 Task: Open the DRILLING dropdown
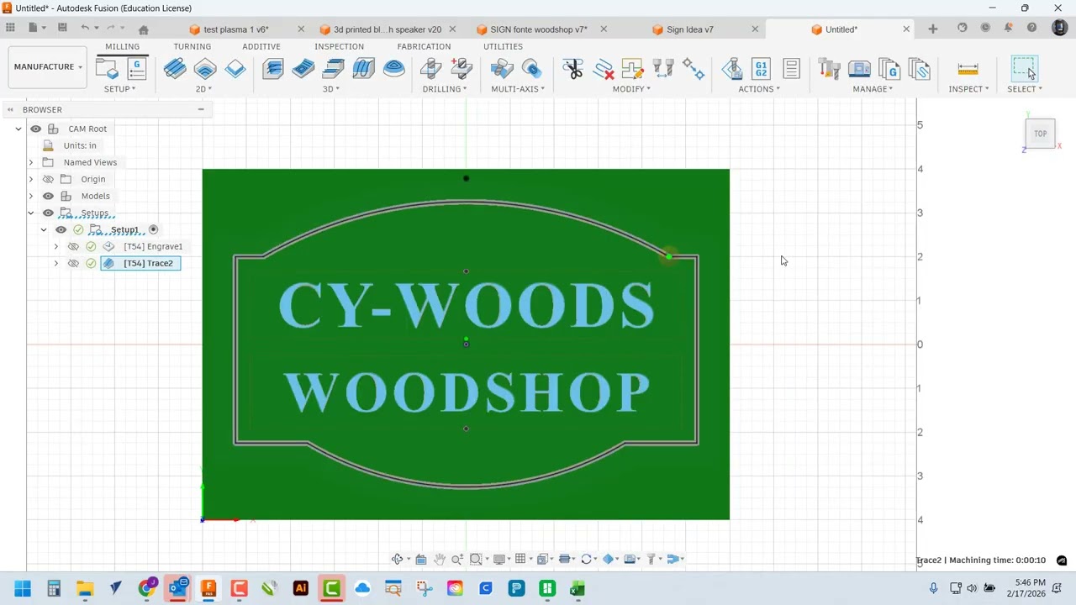pyautogui.click(x=445, y=89)
